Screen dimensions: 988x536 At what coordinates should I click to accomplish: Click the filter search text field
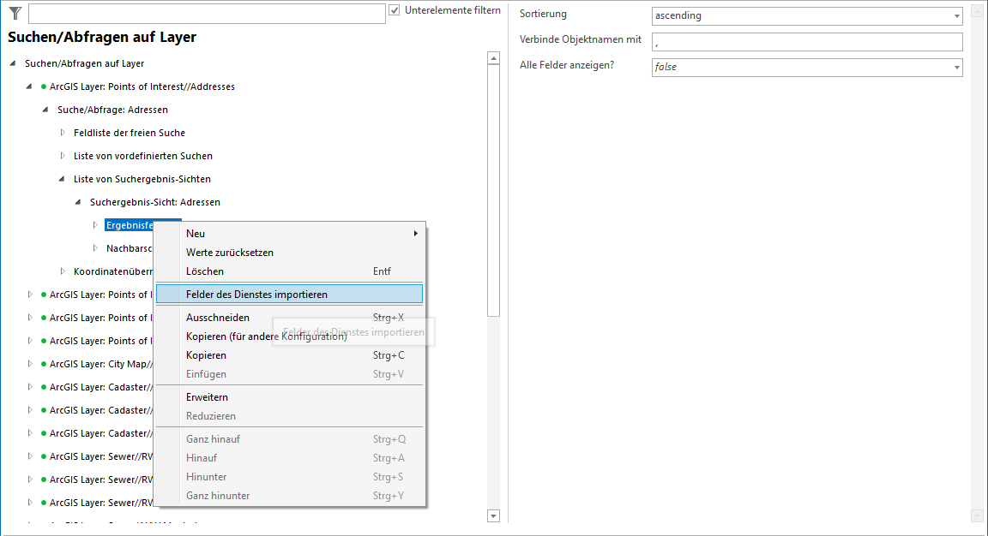point(207,14)
